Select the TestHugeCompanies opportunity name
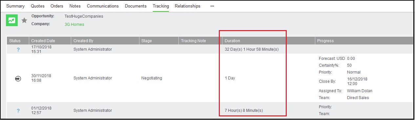The width and height of the screenshot is (415, 120). tap(84, 16)
